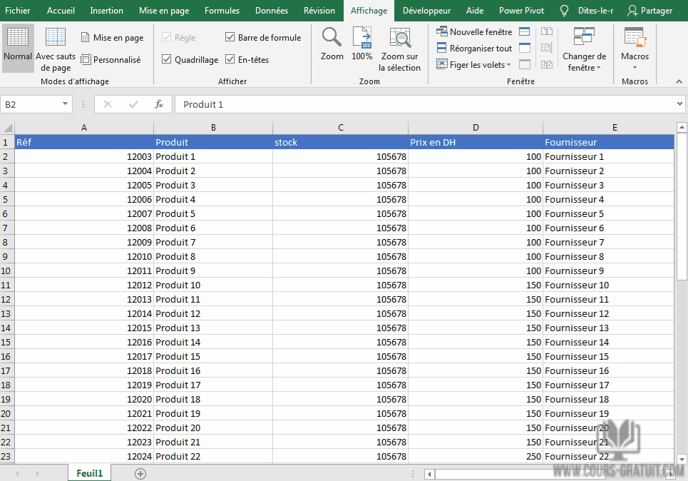This screenshot has width=688, height=481.
Task: Set zoom to 100% icon
Action: (362, 44)
